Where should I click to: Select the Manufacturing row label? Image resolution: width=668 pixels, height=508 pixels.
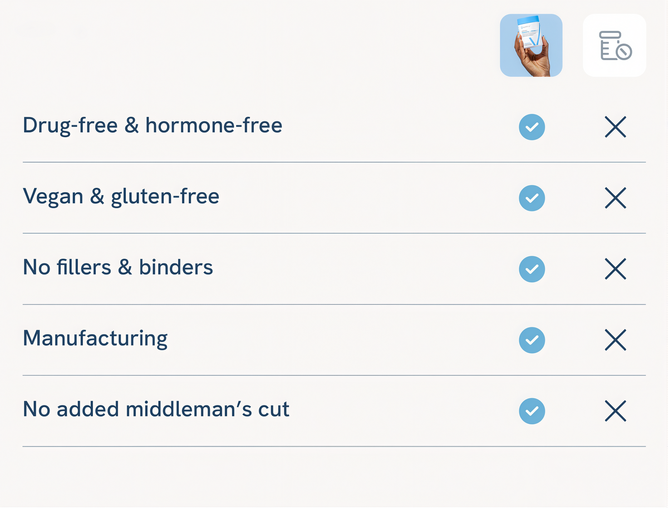pos(95,339)
